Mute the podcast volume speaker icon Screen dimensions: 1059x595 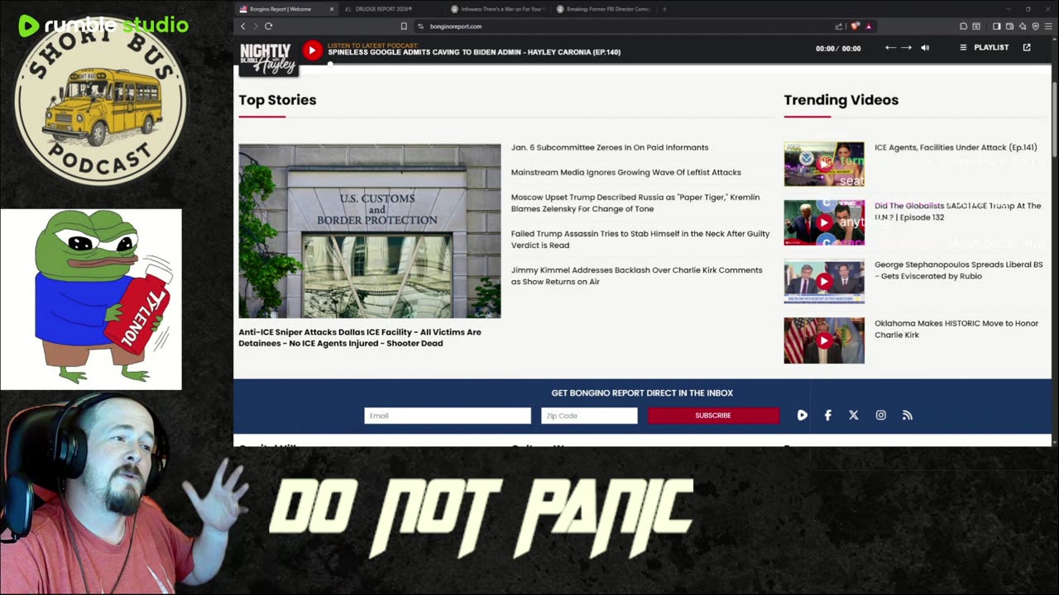pyautogui.click(x=925, y=48)
